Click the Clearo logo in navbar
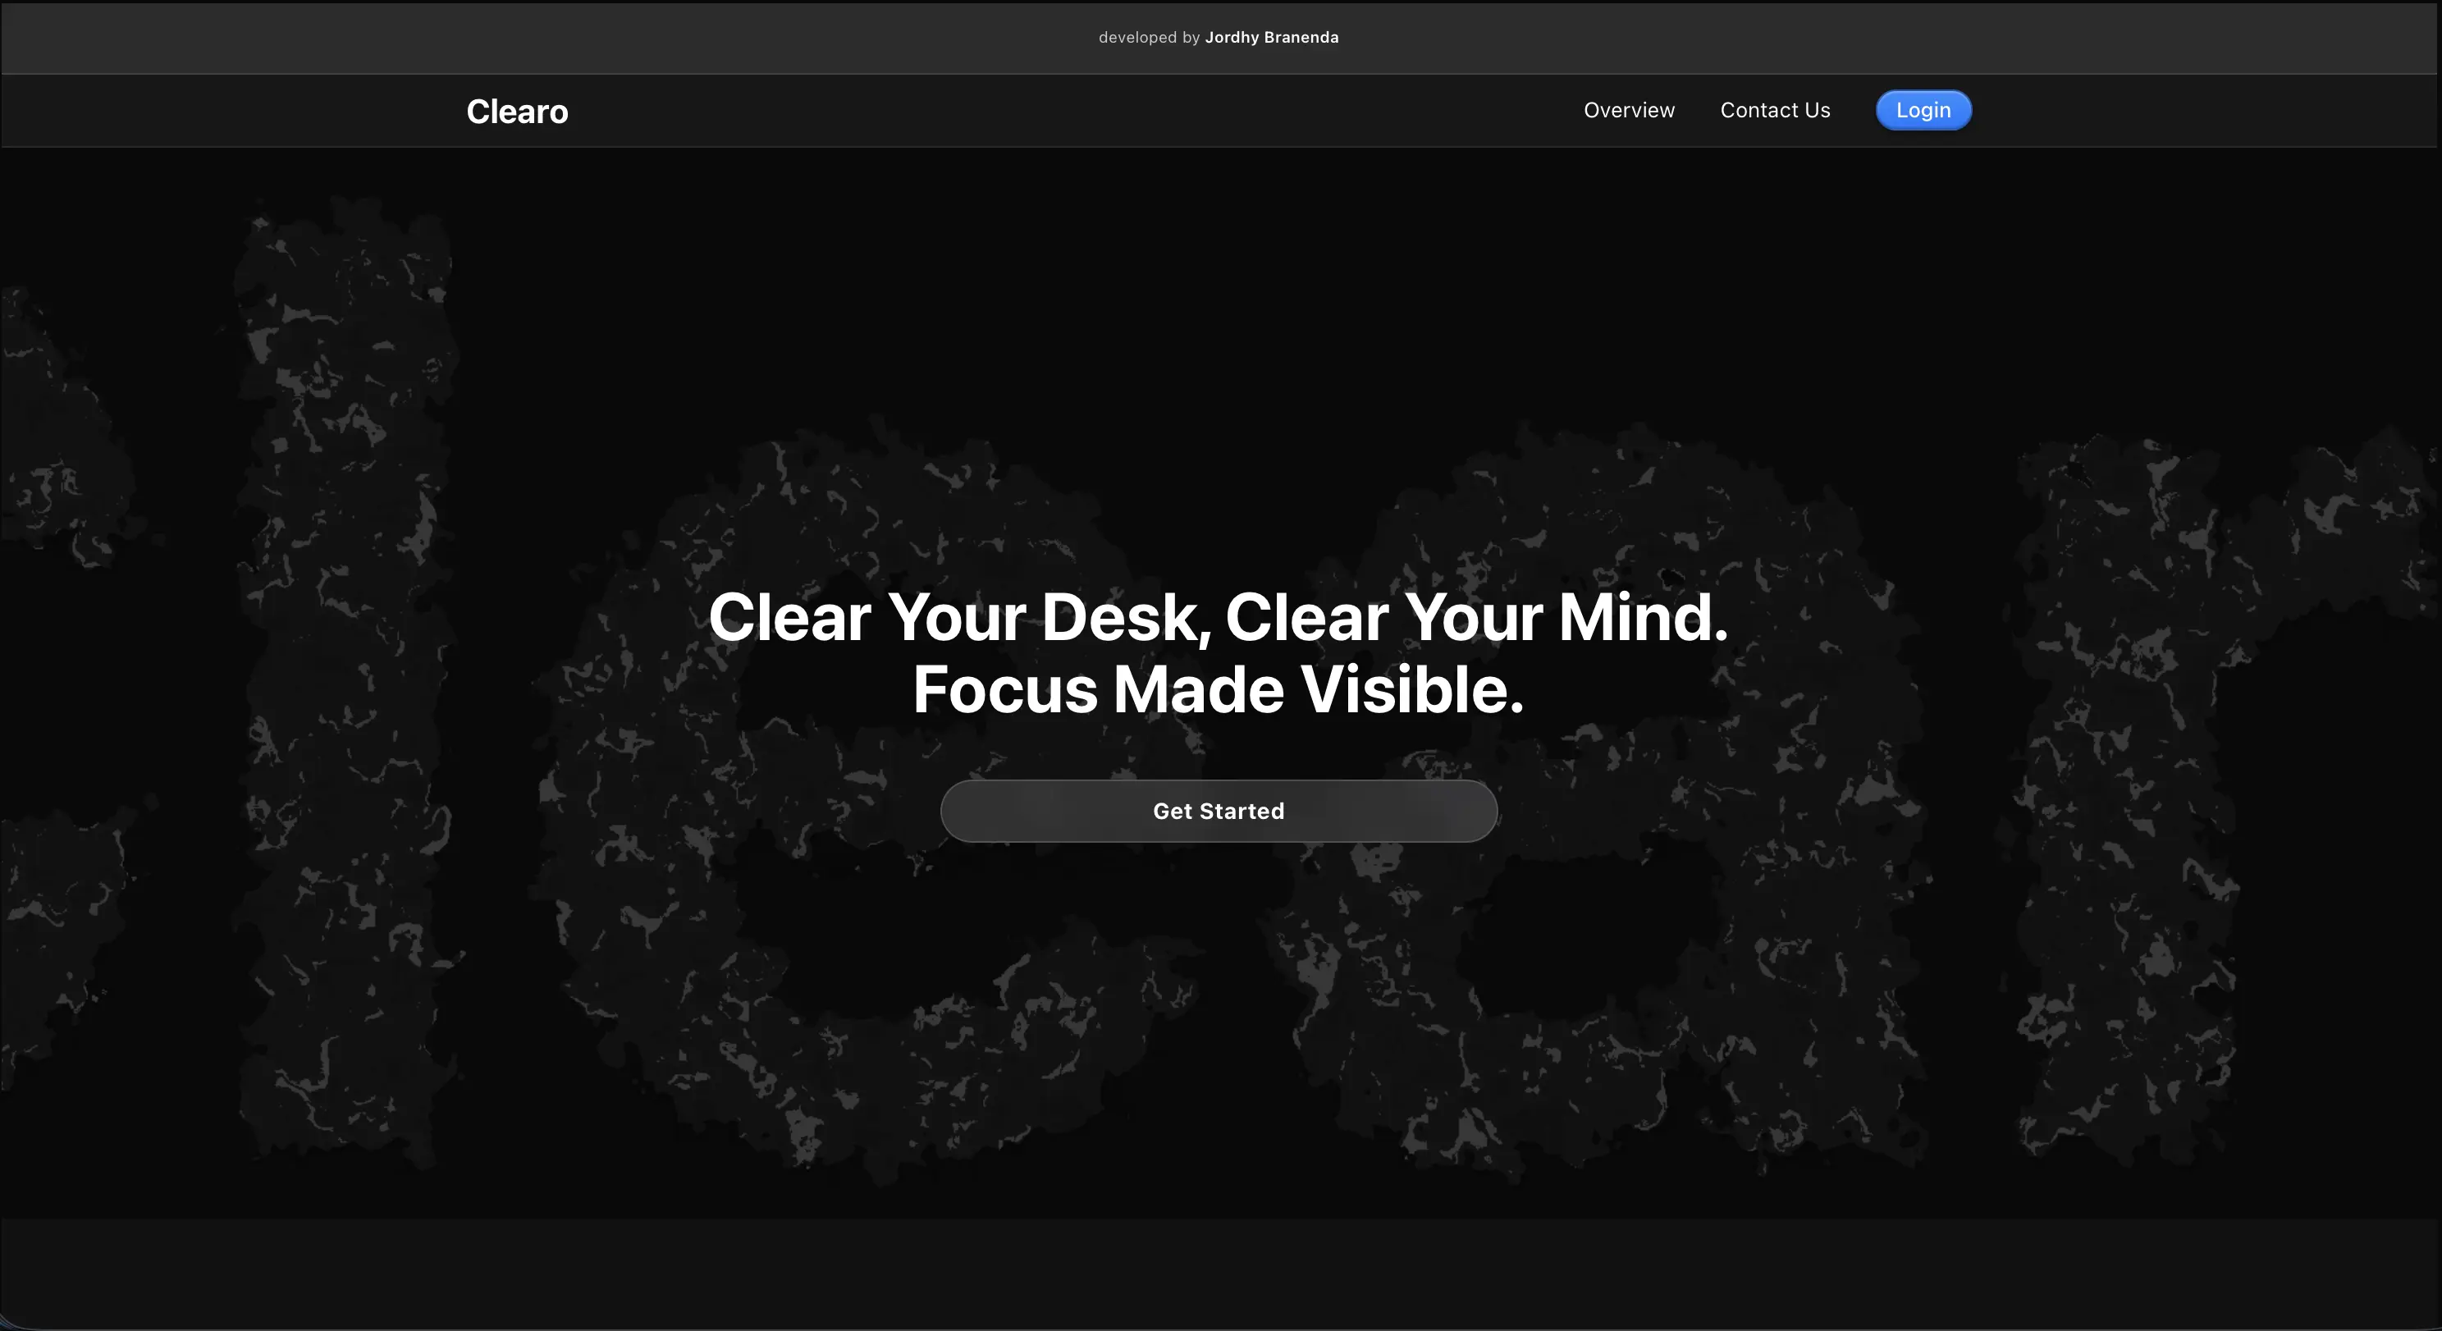This screenshot has height=1331, width=2442. (517, 112)
